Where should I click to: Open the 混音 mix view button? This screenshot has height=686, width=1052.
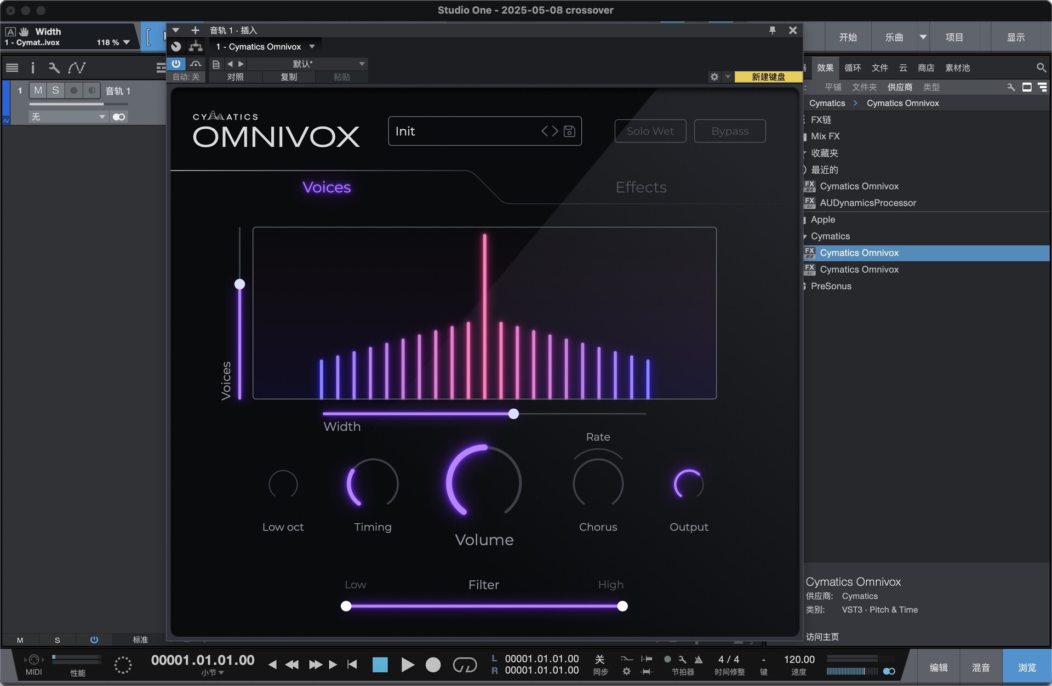[x=981, y=667]
